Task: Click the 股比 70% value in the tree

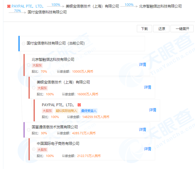Action: click(x=44, y=71)
